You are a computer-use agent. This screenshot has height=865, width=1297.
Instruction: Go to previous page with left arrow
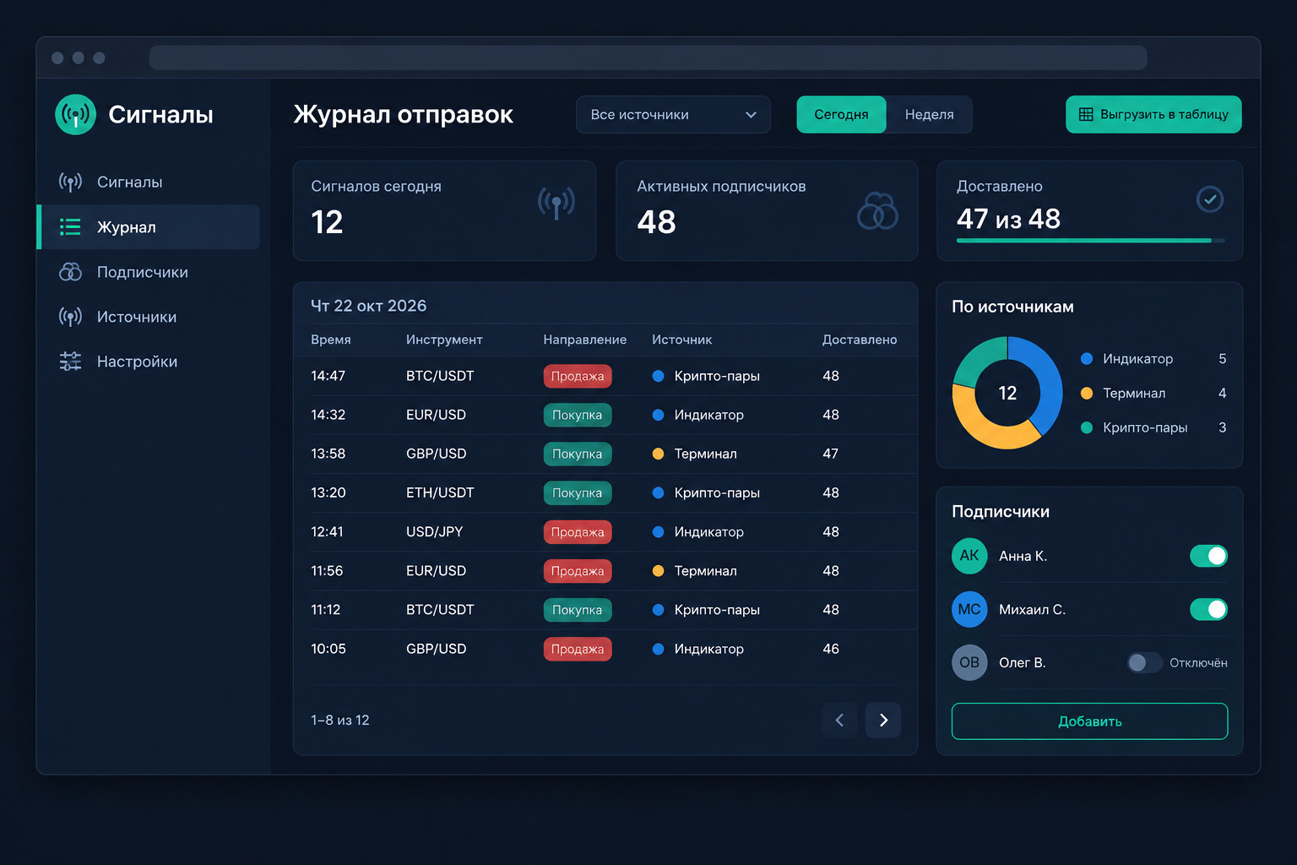tap(839, 720)
